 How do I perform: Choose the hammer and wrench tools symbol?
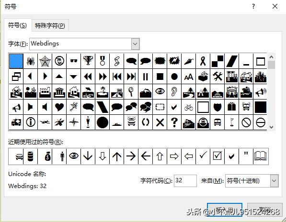pos(217,77)
